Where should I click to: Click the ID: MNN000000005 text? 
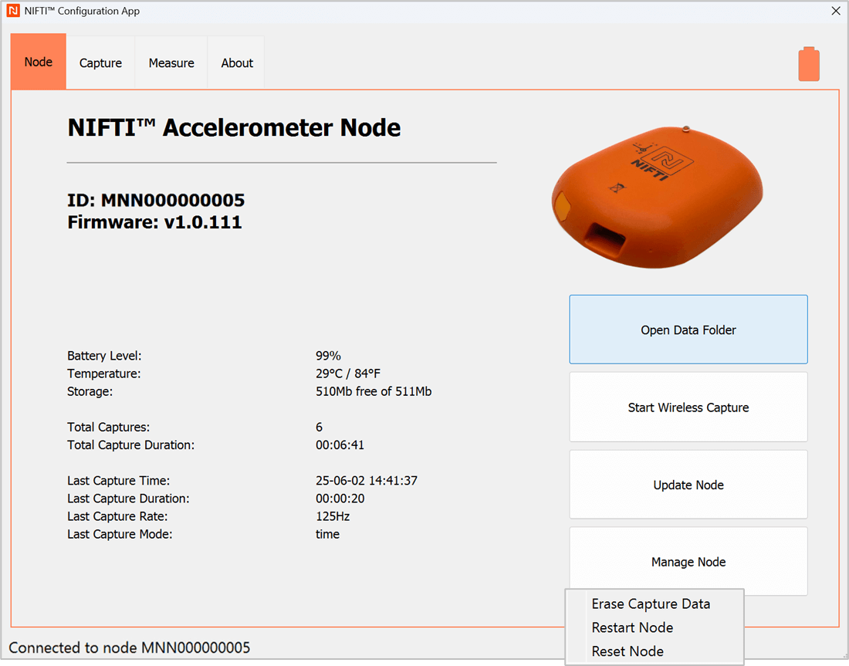(156, 201)
